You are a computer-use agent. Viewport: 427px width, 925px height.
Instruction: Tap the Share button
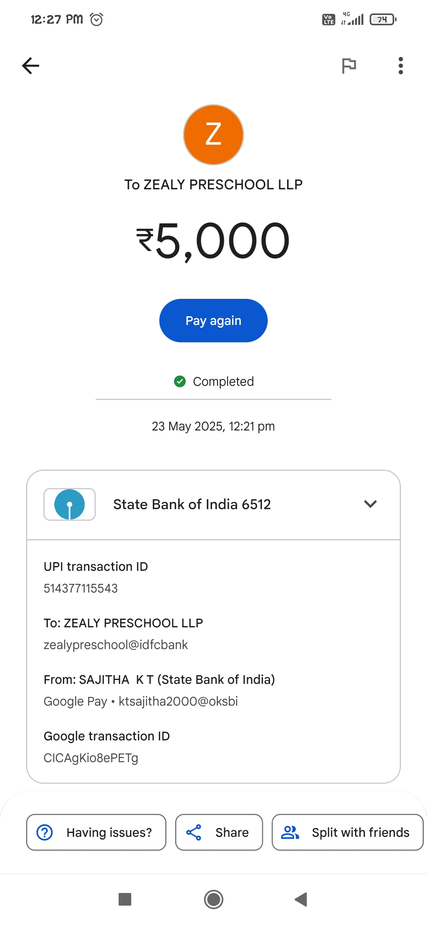tap(219, 832)
